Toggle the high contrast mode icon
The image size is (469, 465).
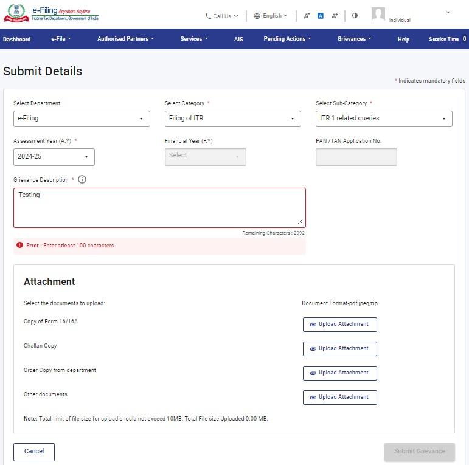tap(355, 16)
